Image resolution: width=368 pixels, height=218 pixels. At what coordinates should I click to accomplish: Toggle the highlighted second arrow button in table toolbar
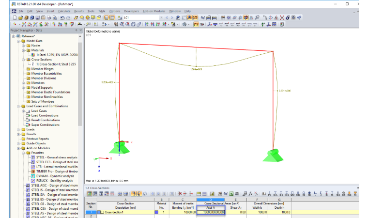pyautogui.click(x=139, y=194)
